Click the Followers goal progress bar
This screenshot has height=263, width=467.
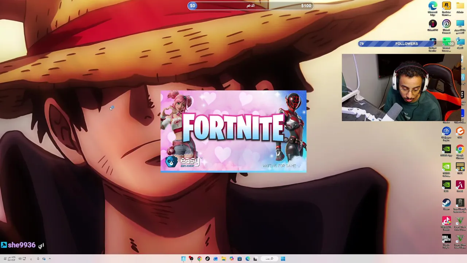coord(406,44)
